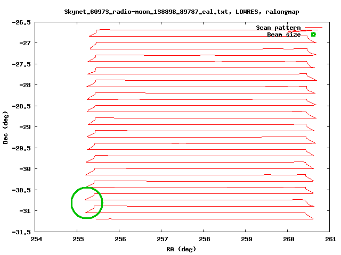Select the "Scan pattern" legend label
The height and width of the screenshot is (255, 341).
278,28
